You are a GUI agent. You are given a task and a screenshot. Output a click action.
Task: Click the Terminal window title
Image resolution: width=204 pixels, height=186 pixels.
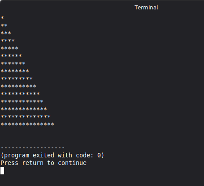point(146,8)
